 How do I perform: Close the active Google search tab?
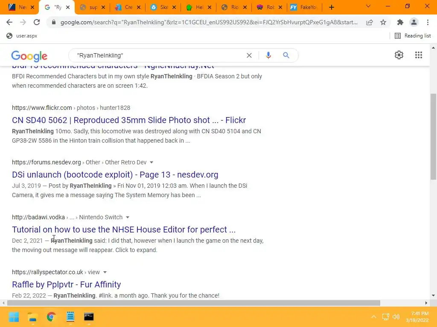[x=68, y=7]
